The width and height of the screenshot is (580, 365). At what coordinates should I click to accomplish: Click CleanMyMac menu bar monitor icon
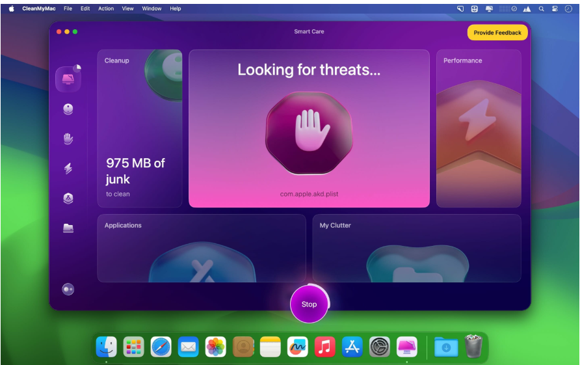click(489, 9)
